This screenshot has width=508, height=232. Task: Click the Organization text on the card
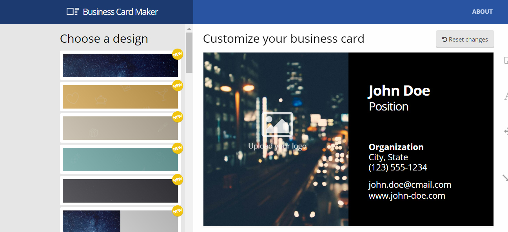point(396,147)
